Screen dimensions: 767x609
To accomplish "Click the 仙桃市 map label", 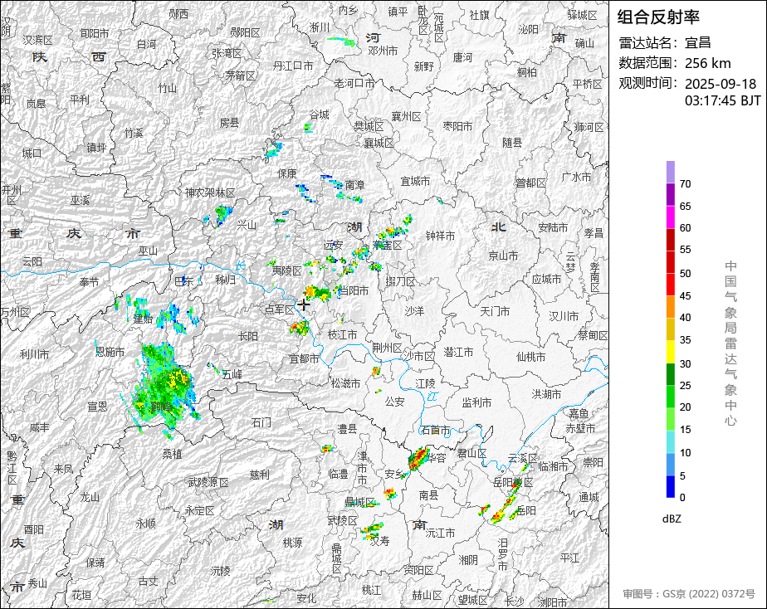I will click(530, 358).
